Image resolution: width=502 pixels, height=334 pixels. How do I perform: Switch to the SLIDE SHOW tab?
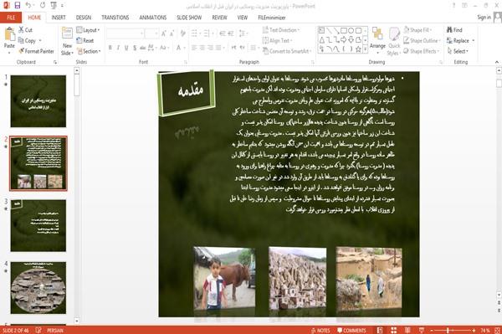tap(189, 18)
